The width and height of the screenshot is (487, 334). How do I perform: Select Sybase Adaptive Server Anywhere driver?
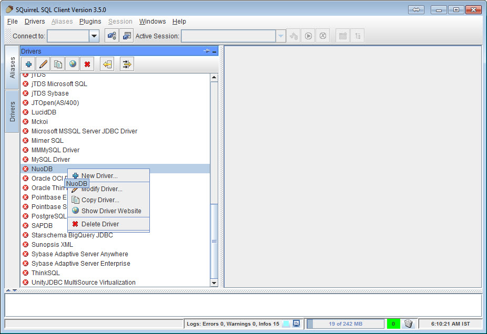pyautogui.click(x=115, y=254)
